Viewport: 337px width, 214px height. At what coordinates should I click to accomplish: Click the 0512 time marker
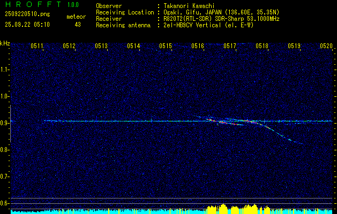pyautogui.click(x=69, y=45)
